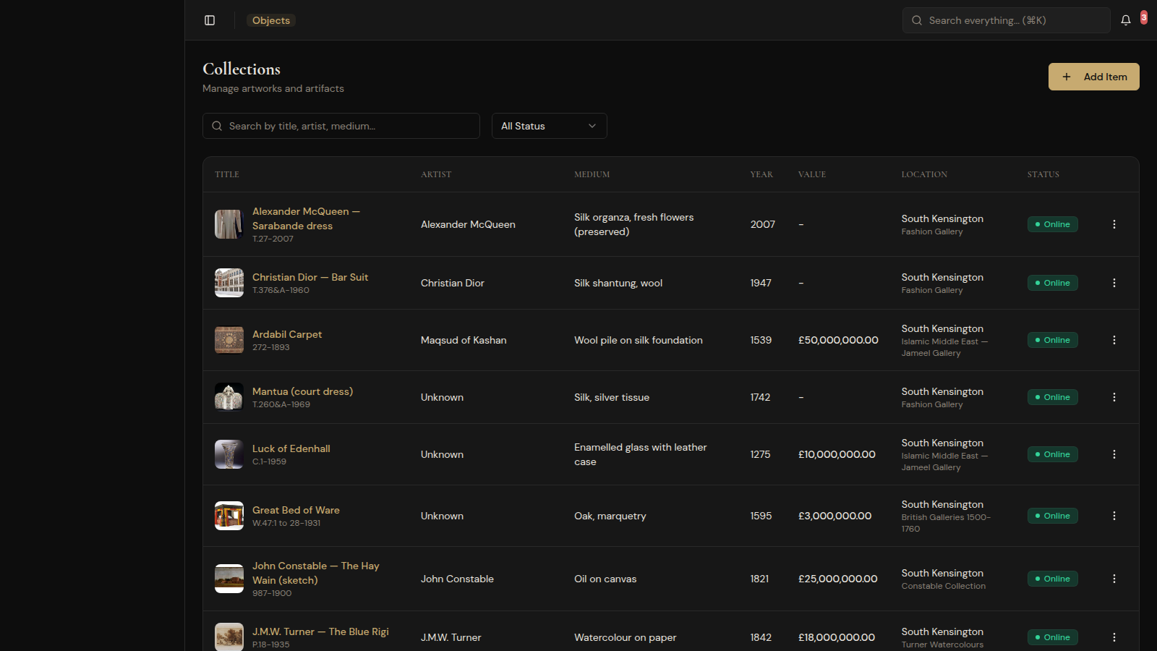1157x651 pixels.
Task: Click the plus icon on Add Item
Action: (x=1067, y=77)
